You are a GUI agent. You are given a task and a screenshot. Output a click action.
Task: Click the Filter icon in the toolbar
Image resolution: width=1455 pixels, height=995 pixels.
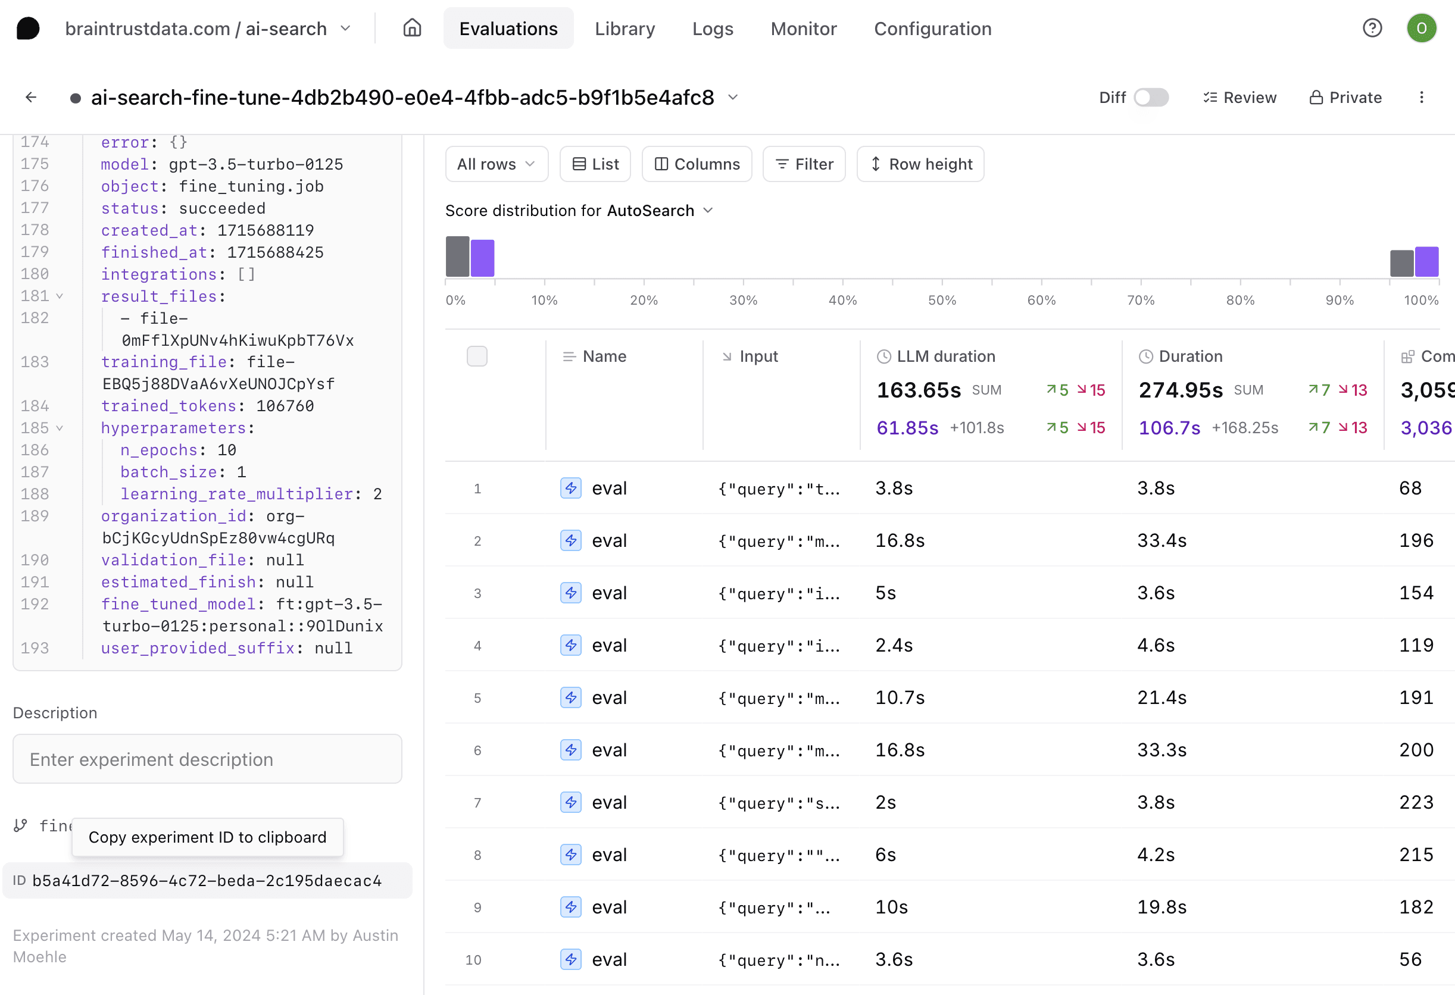804,164
